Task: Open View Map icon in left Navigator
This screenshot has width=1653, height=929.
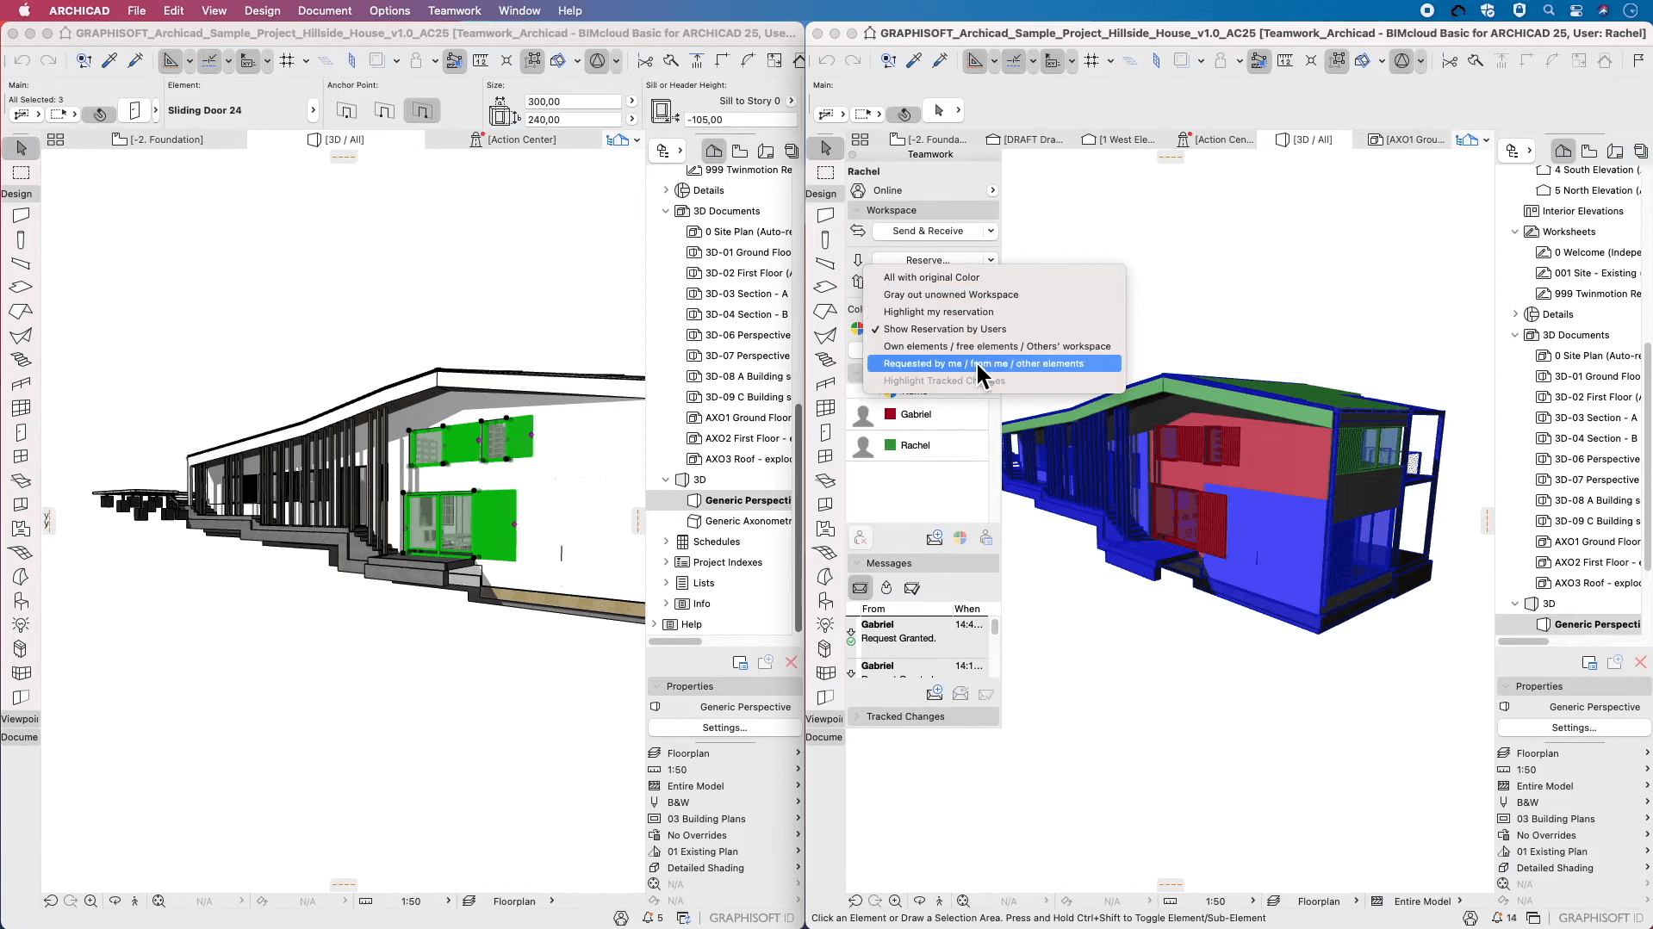Action: pos(740,151)
